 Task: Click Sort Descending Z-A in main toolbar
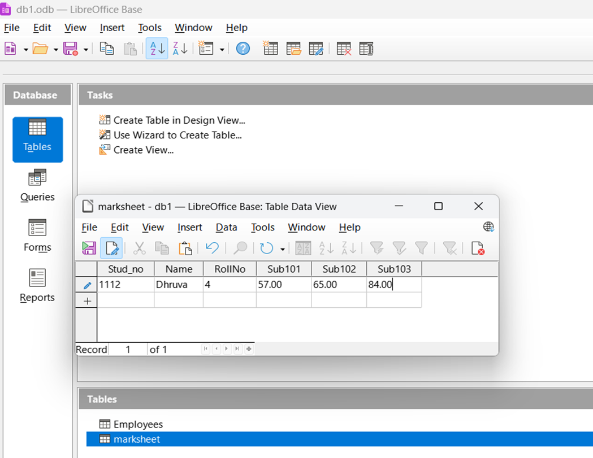pos(180,49)
